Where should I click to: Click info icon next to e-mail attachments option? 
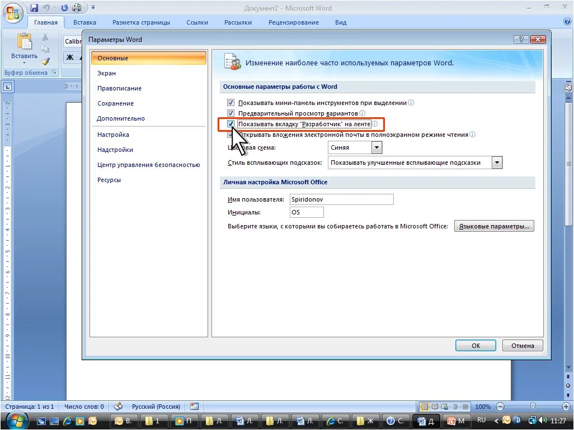click(473, 135)
